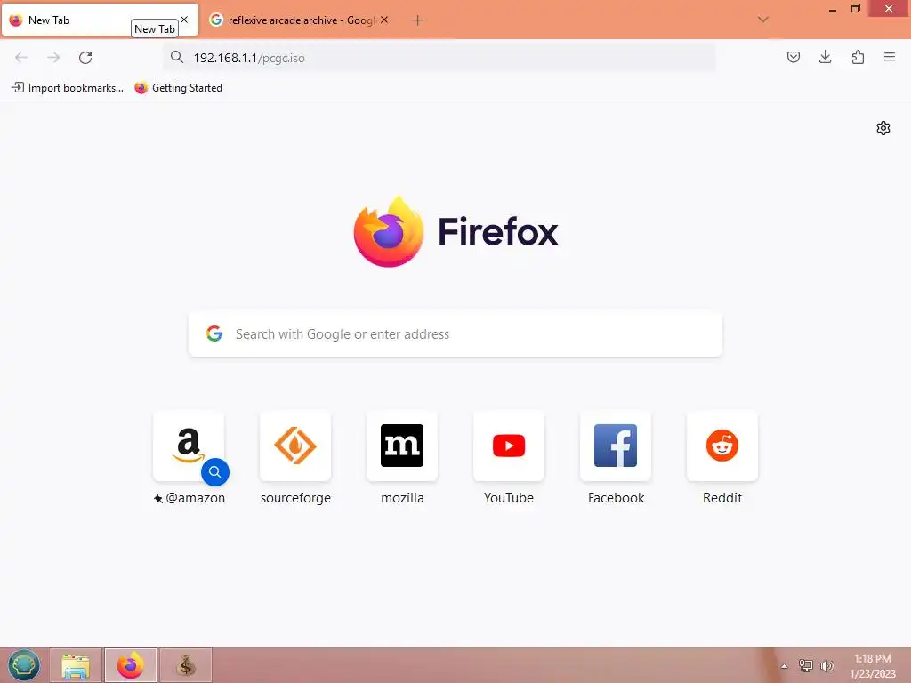The height and width of the screenshot is (683, 911).
Task: Click the sourceforge label text
Action: (x=295, y=498)
